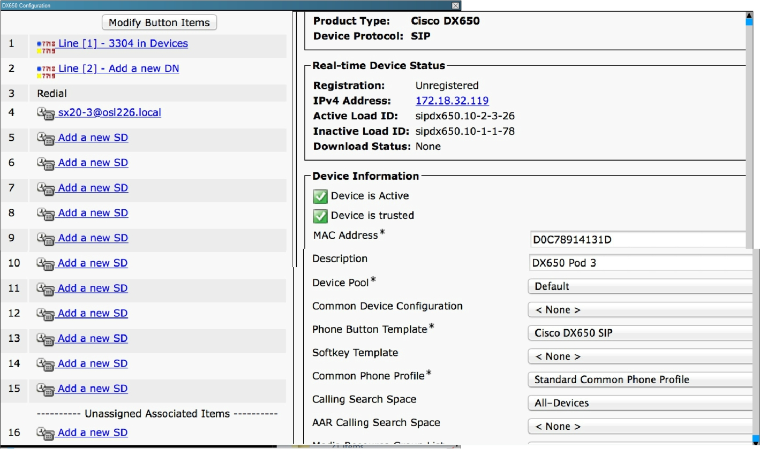The image size is (767, 456).
Task: Open the Softkey Template dropdown
Action: [x=640, y=356]
